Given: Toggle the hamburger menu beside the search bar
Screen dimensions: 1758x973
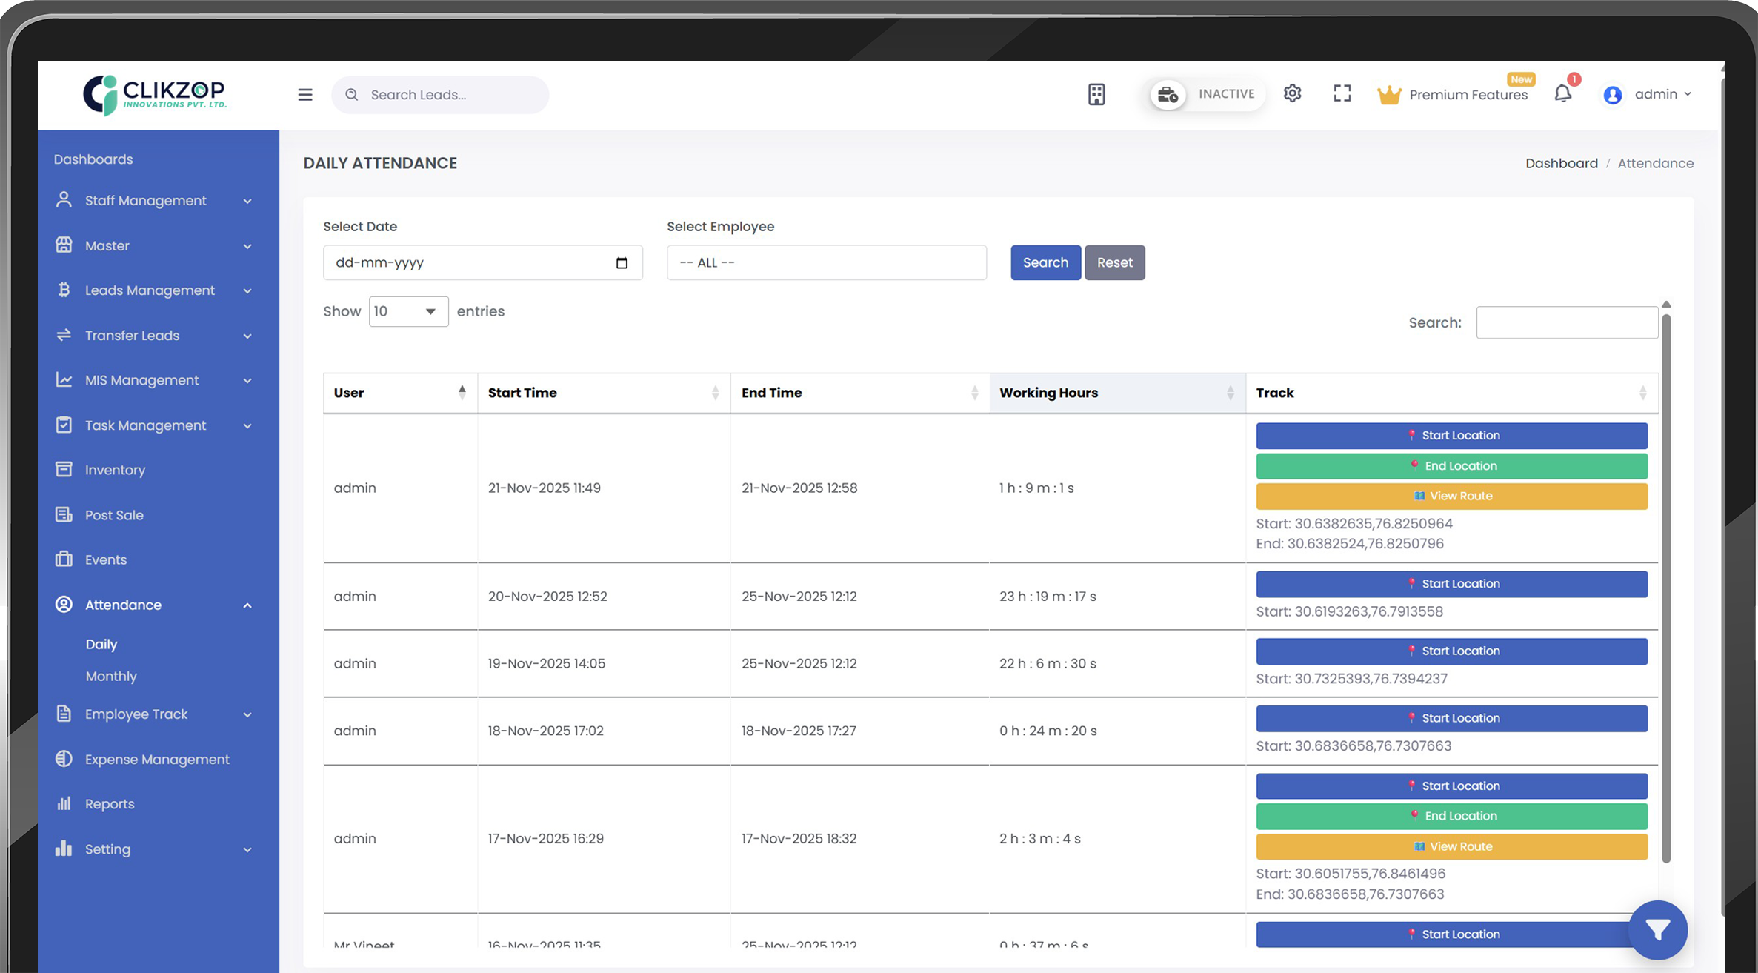Looking at the screenshot, I should pos(304,94).
